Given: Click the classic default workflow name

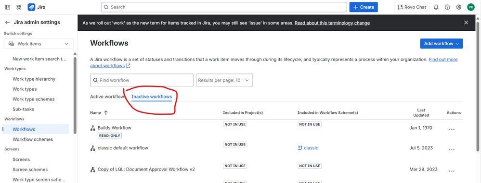Looking at the screenshot, I should click(123, 148).
